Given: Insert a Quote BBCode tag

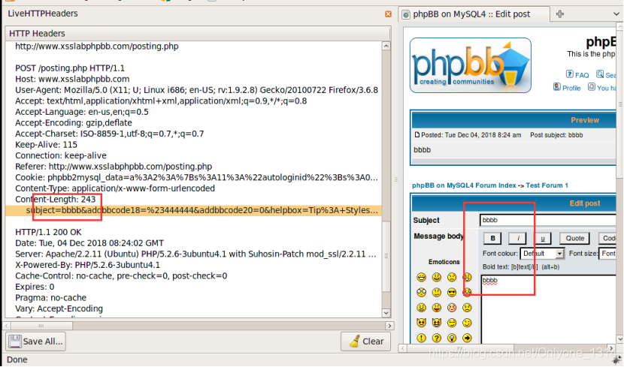Looking at the screenshot, I should coord(574,239).
